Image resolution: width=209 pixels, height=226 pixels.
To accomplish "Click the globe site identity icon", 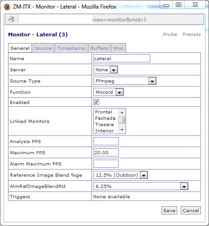I will (12, 19).
